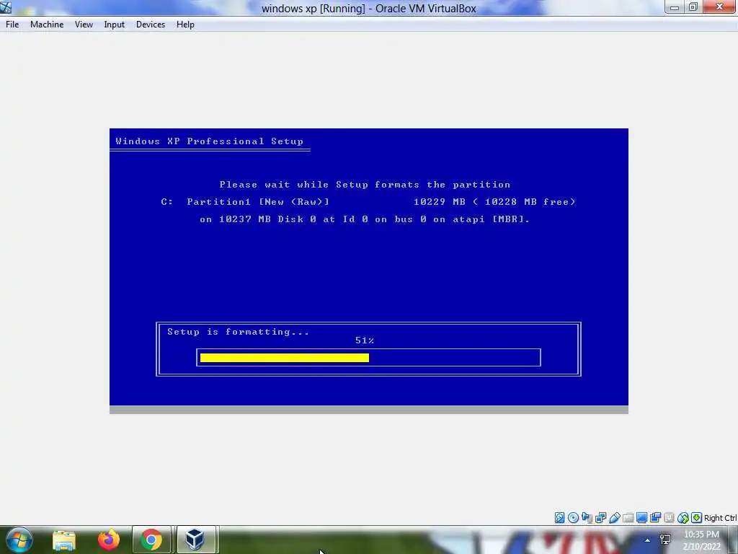Click the 'Setup is formatting...' text
Viewport: 738px width, 554px height.
[x=238, y=332]
